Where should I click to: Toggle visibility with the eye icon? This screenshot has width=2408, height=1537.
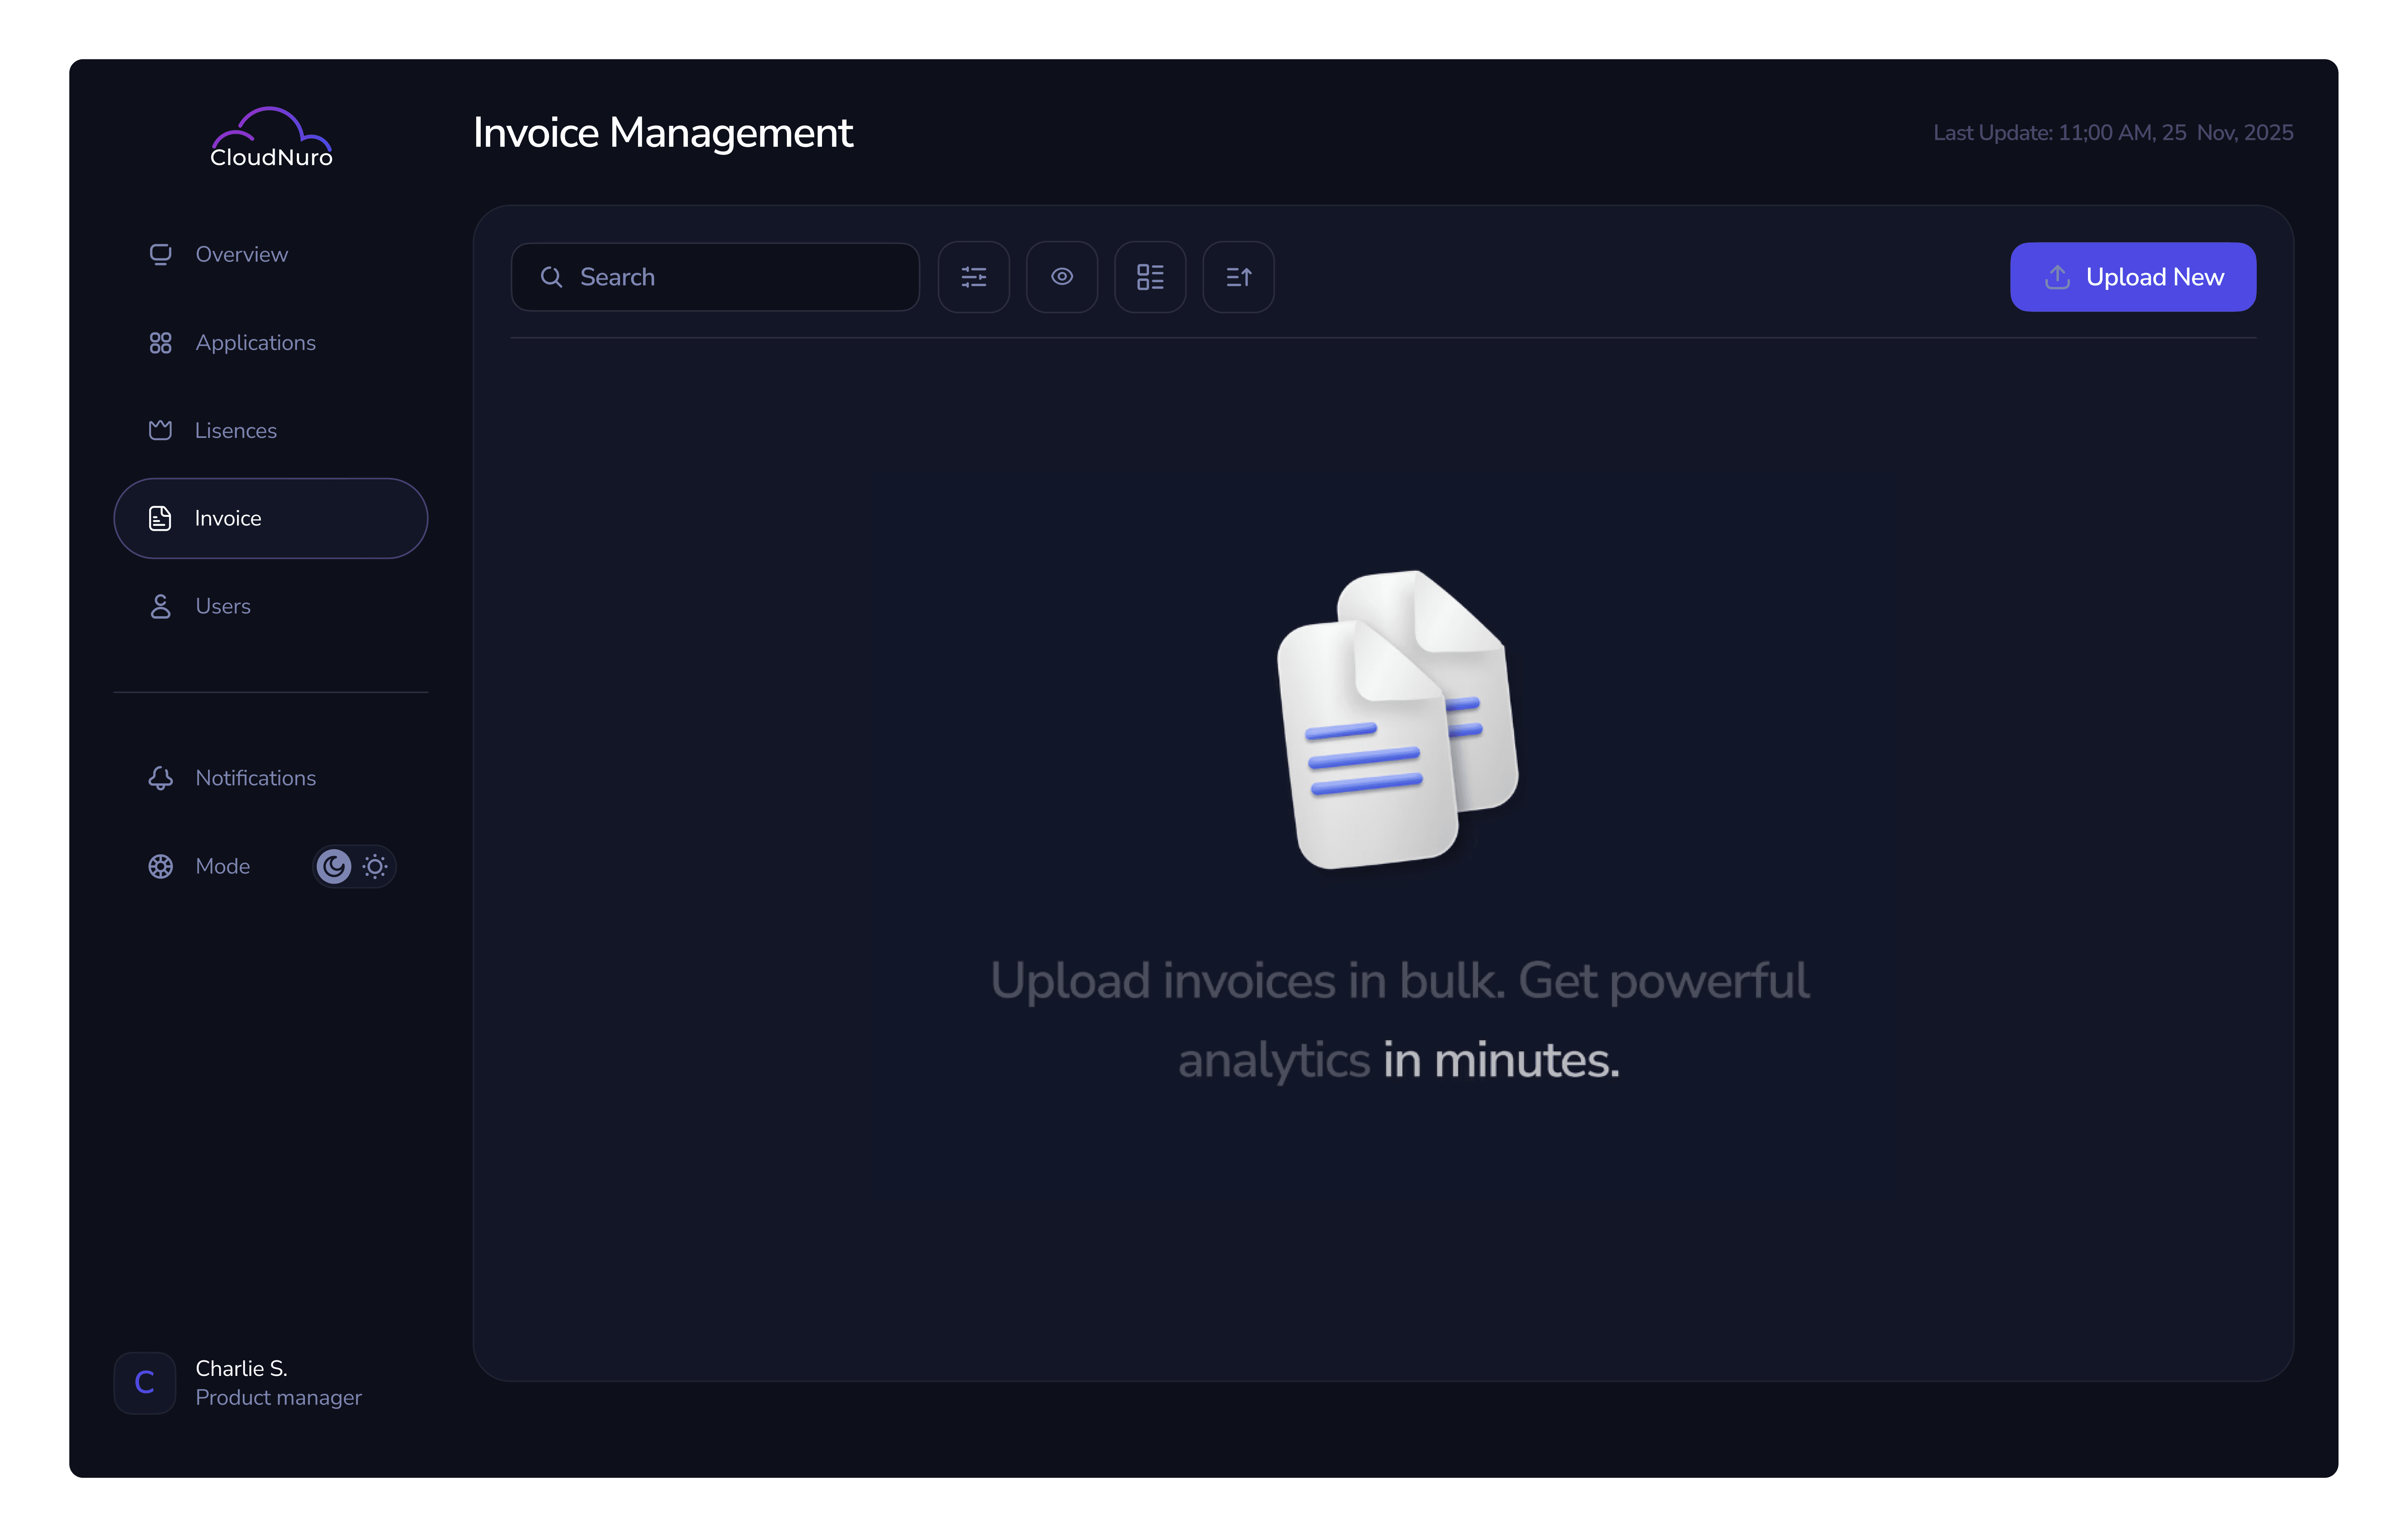pos(1061,277)
